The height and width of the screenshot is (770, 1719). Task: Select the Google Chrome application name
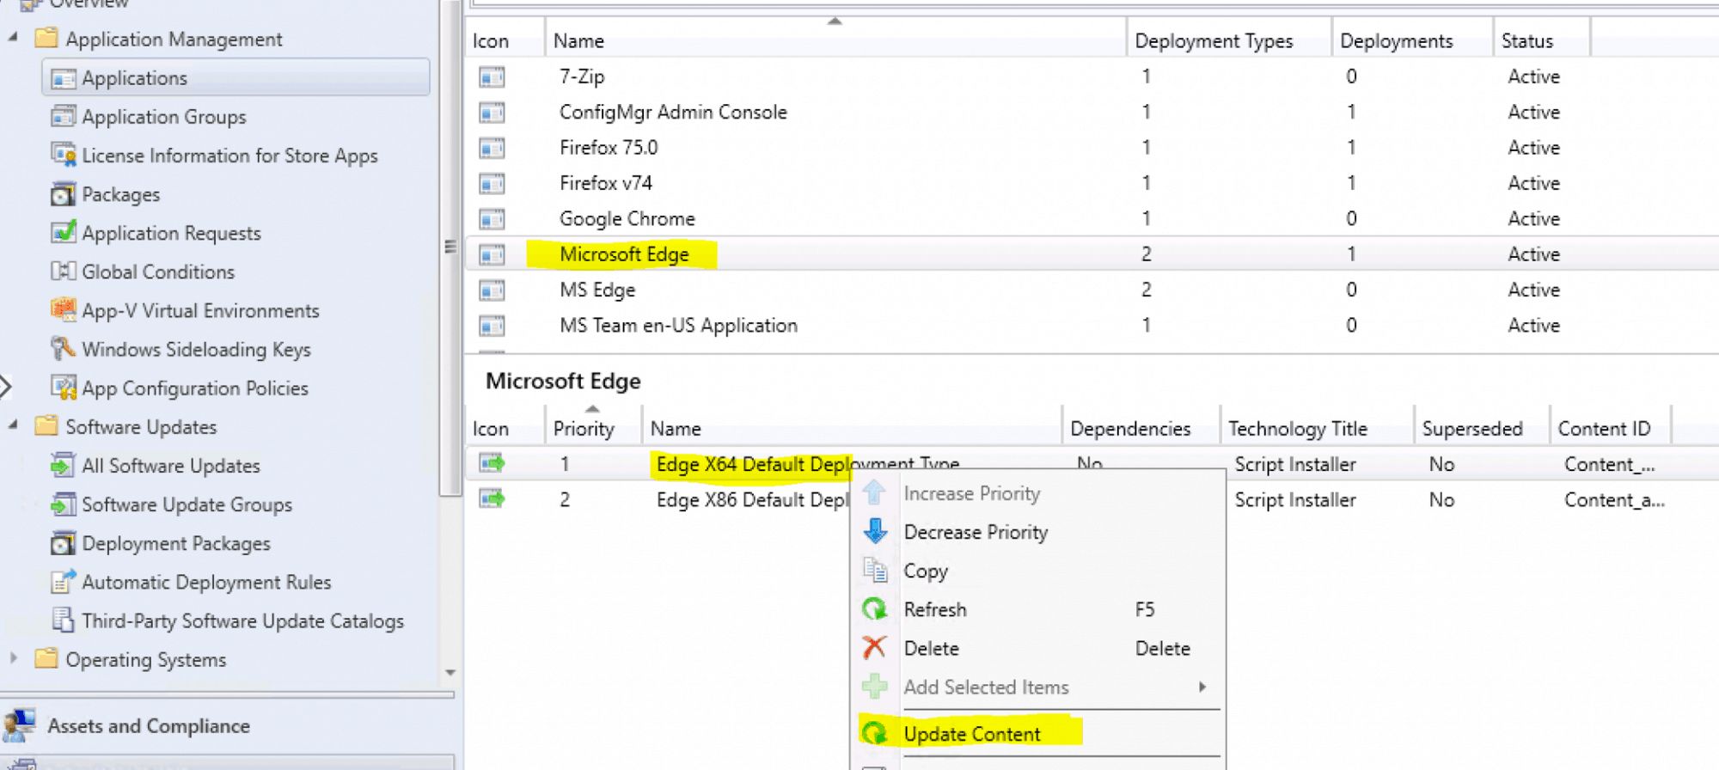coord(627,218)
